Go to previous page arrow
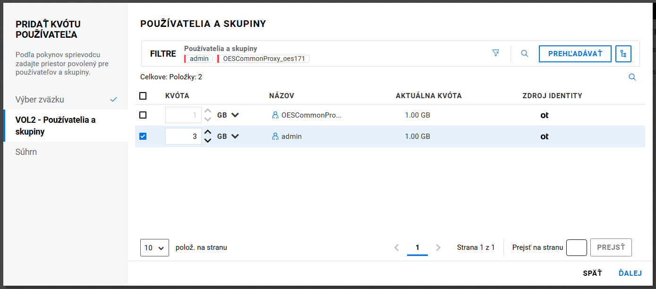656x289 pixels. click(397, 247)
